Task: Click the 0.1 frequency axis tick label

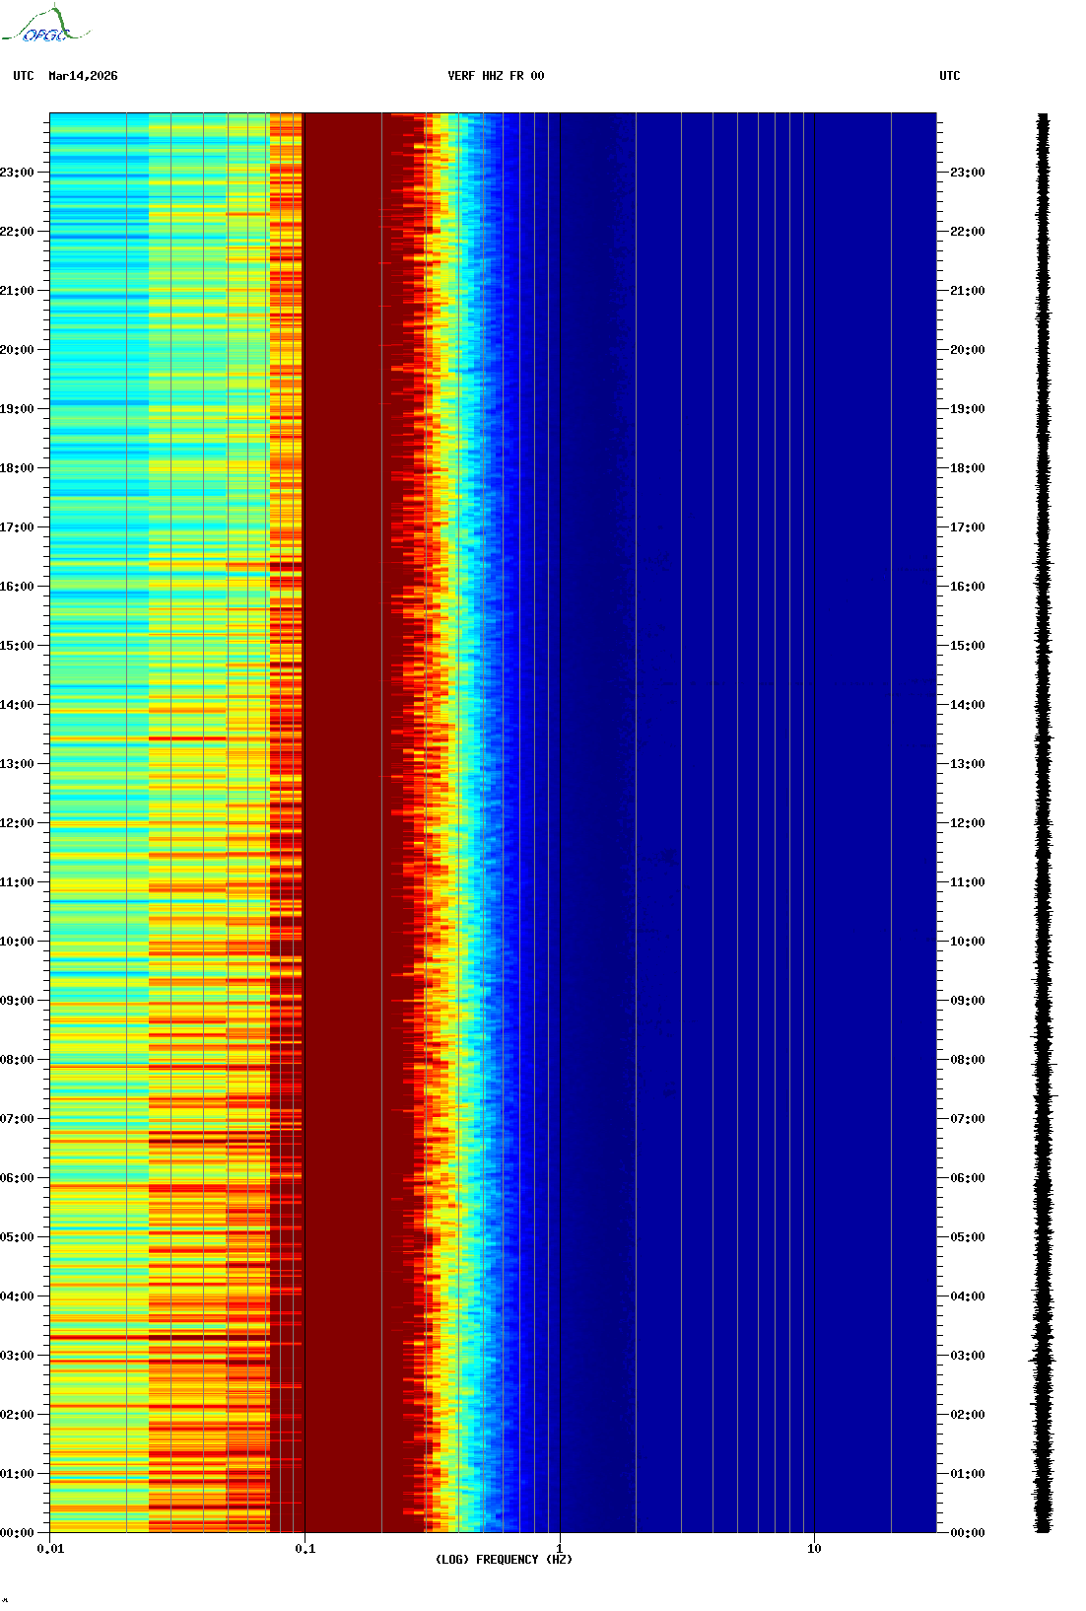Action: 305,1549
